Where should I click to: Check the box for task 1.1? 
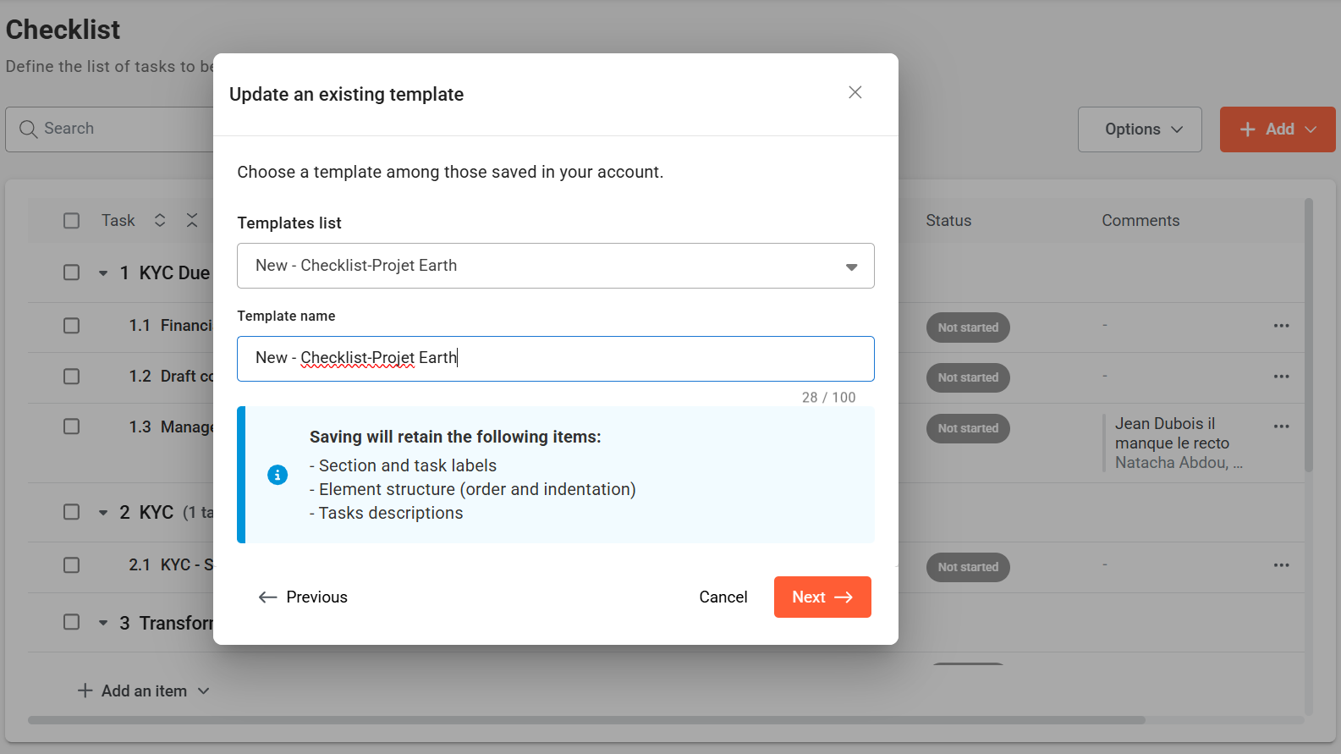[x=72, y=326]
